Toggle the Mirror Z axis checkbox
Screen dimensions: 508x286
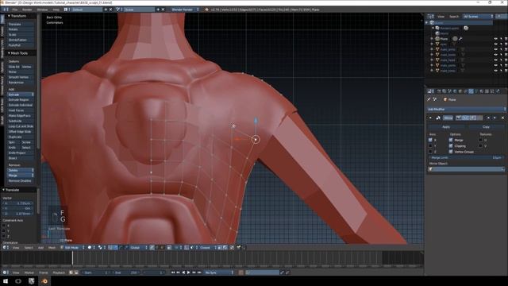click(x=430, y=152)
